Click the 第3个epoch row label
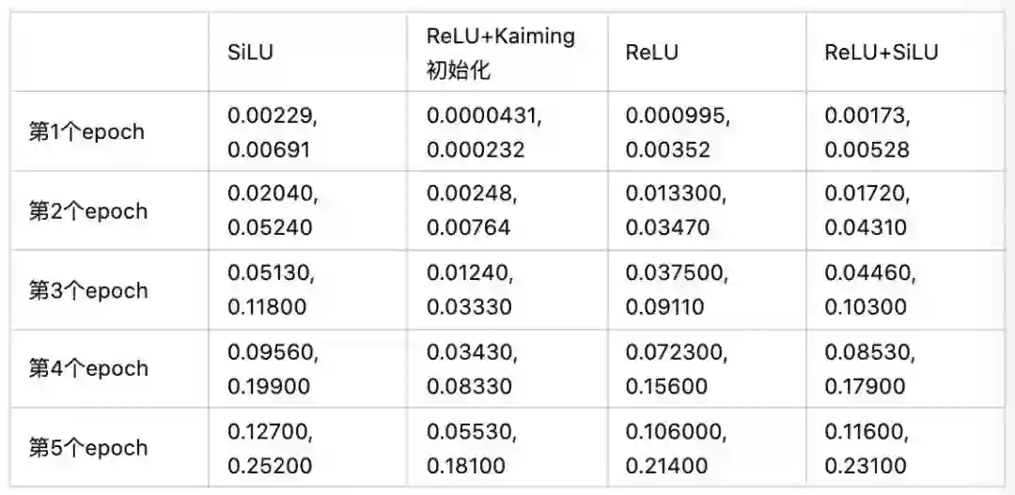Screen dimensions: 1015x495 (x=87, y=290)
